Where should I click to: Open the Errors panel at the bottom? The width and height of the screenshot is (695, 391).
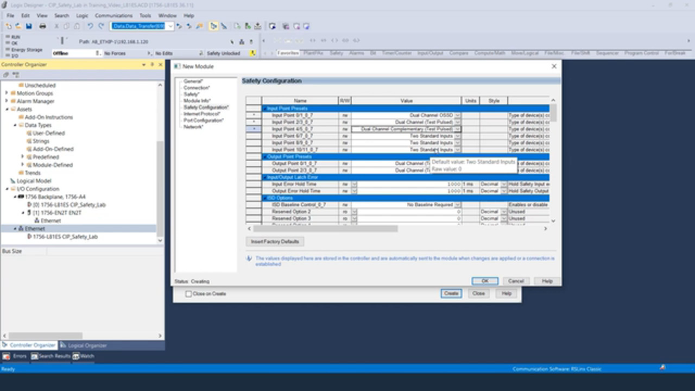(16, 356)
